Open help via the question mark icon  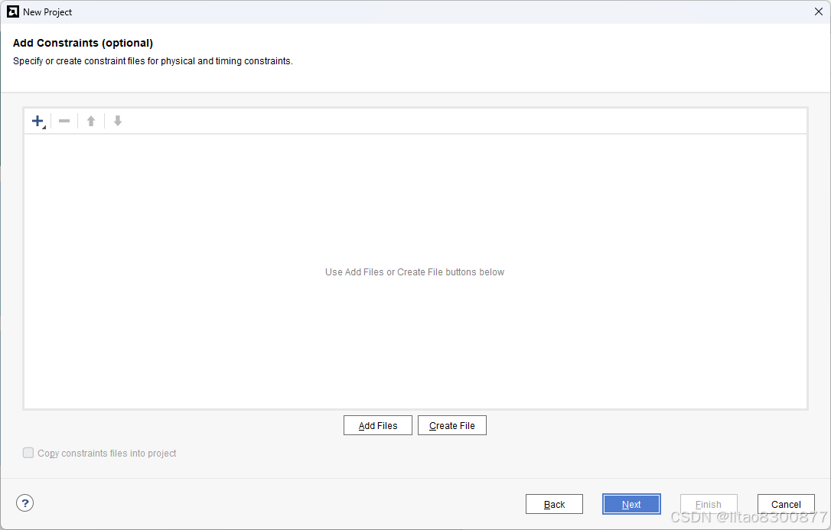(25, 503)
